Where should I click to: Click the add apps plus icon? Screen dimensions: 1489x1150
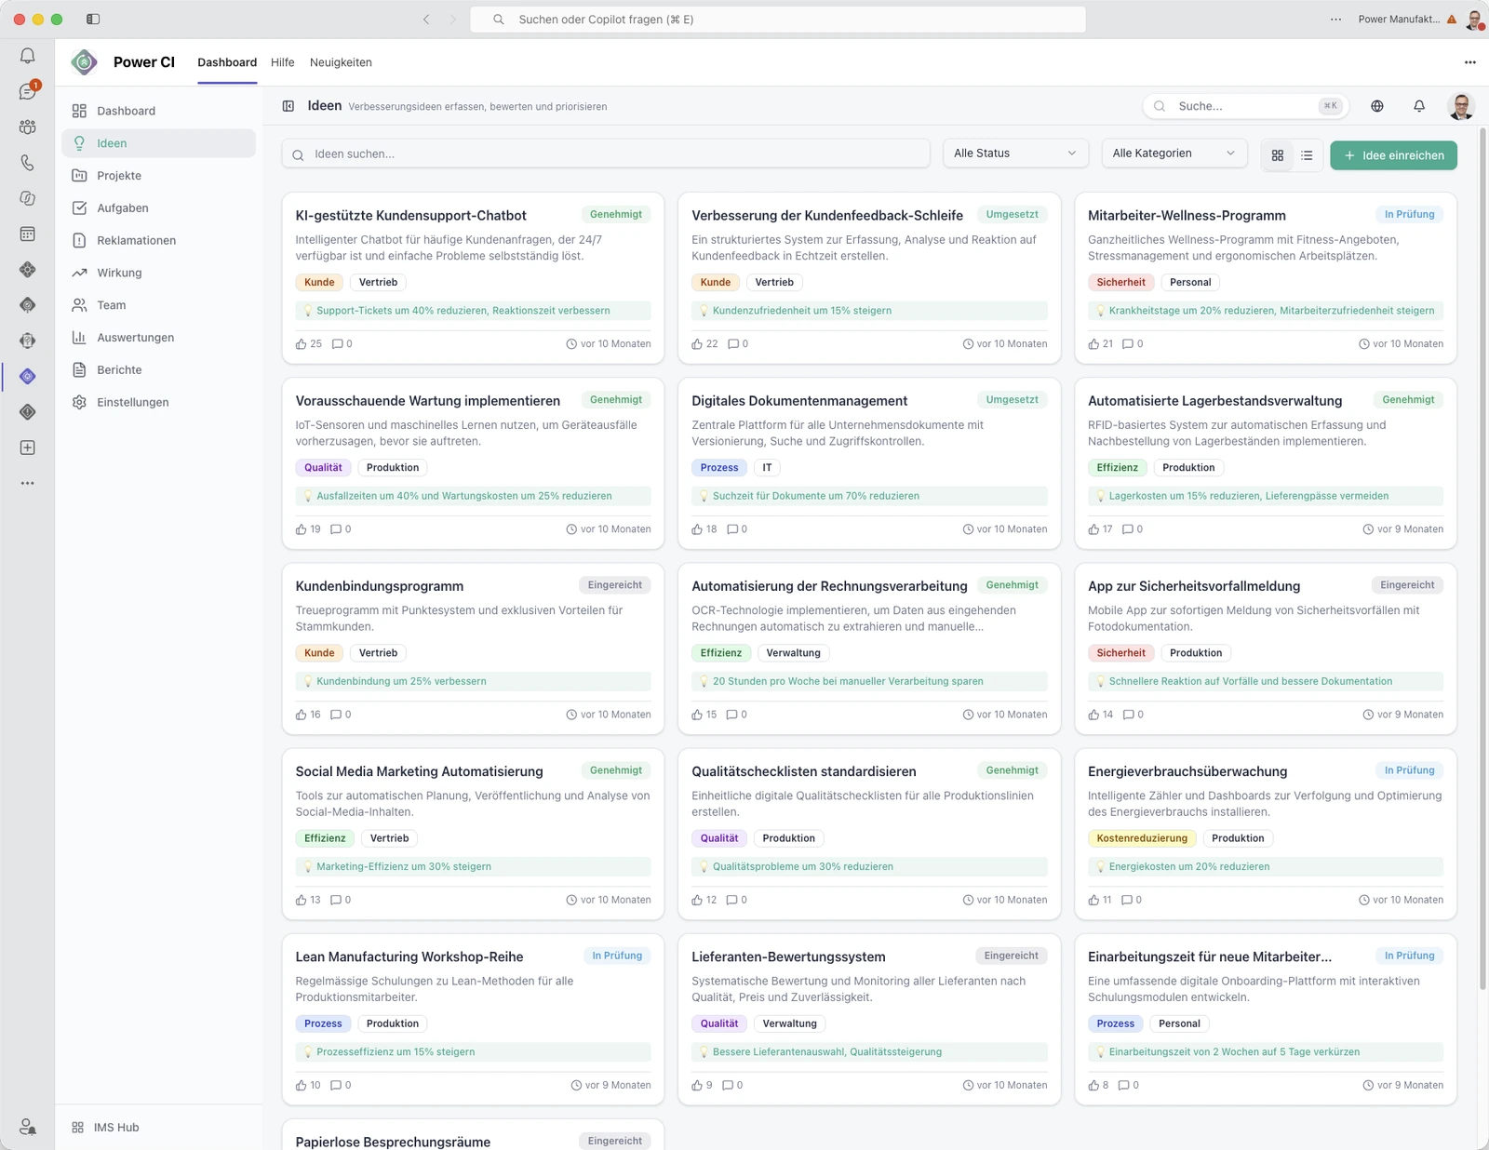point(28,448)
